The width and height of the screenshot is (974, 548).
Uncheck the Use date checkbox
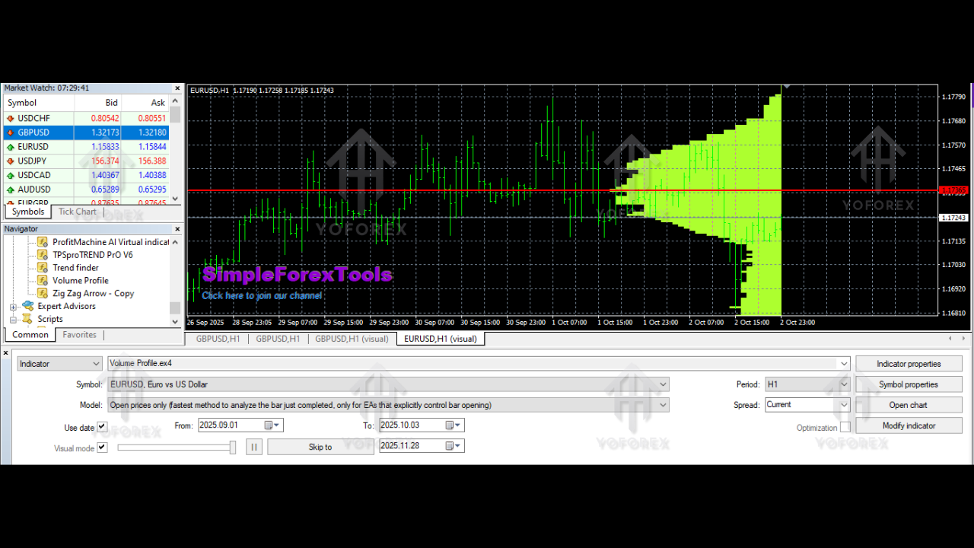click(x=102, y=426)
